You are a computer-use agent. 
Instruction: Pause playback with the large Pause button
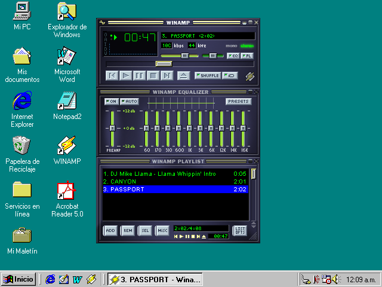pyautogui.click(x=139, y=76)
